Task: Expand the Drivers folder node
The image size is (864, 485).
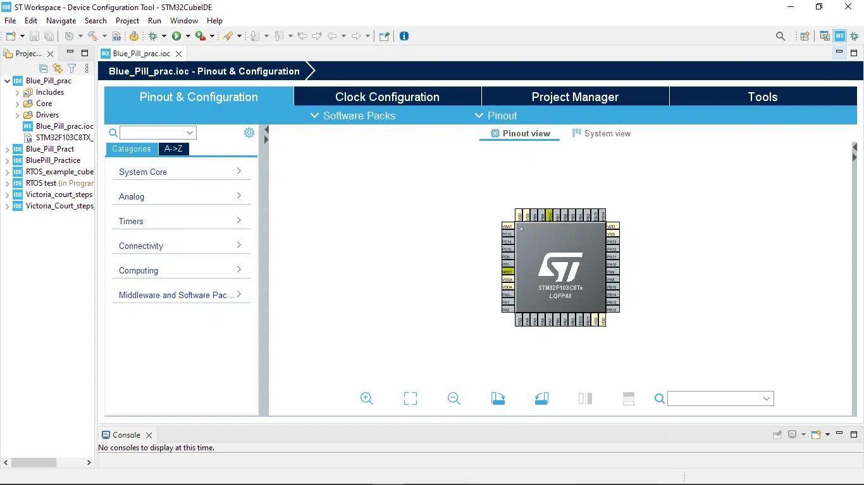Action: click(x=18, y=115)
